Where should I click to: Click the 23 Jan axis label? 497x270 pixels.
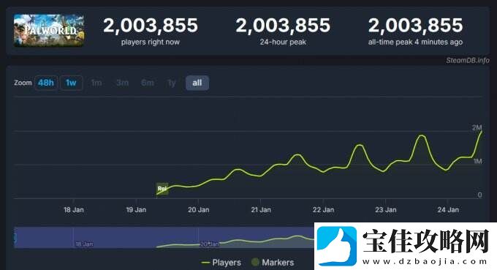[x=386, y=210]
